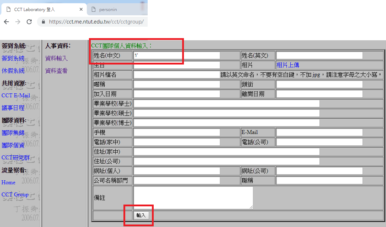Open the 資料輸入 link
This screenshot has height=227, width=386.
(x=56, y=58)
